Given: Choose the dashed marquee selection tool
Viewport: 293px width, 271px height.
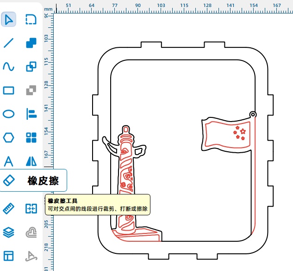Looking at the screenshot, I should click(x=31, y=19).
